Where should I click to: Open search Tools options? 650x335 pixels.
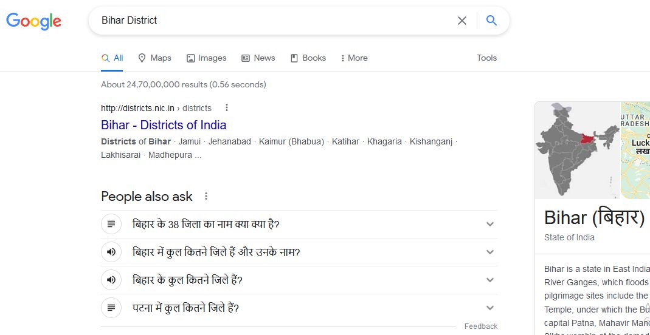click(x=486, y=58)
